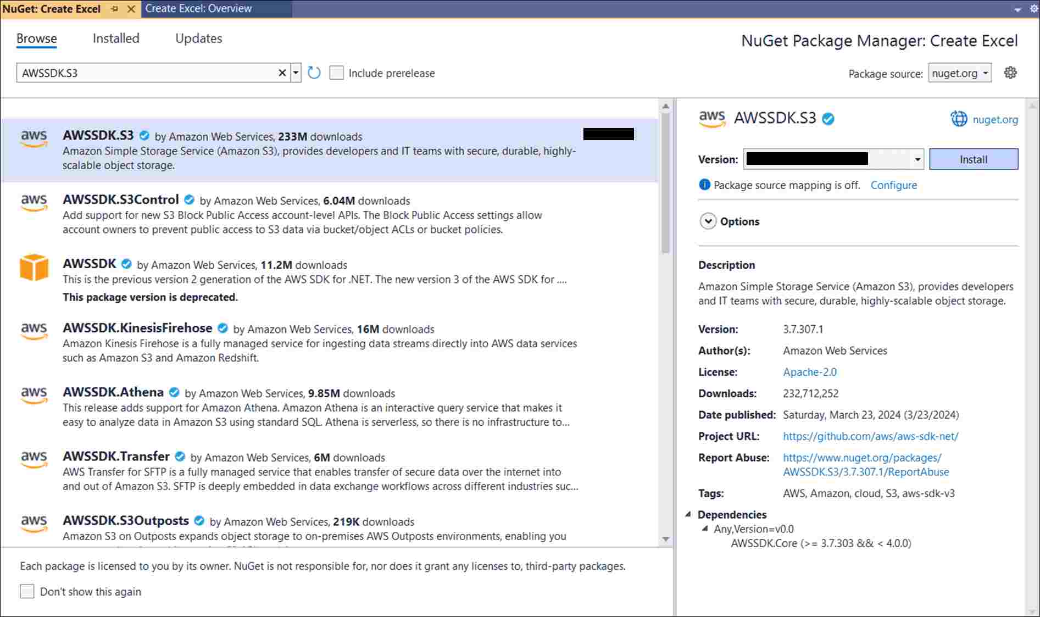Open the Package source dropdown
Screen dimensions: 1040x617
pos(959,73)
